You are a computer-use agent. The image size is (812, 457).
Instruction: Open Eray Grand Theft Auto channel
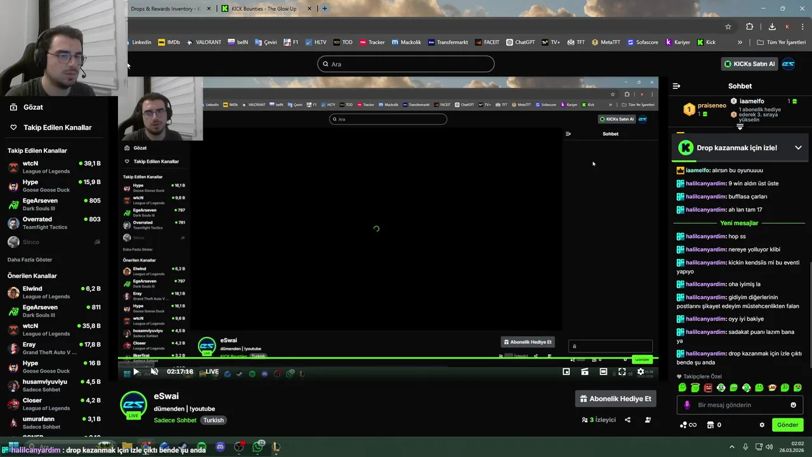click(54, 348)
